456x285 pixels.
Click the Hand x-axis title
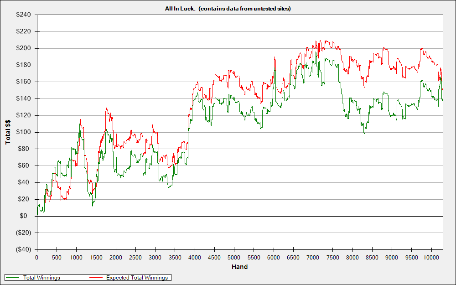pyautogui.click(x=240, y=267)
